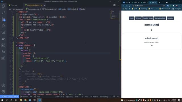Open the Remote Explorer view
This screenshot has width=182, height=102.
pyautogui.click(x=3, y=32)
